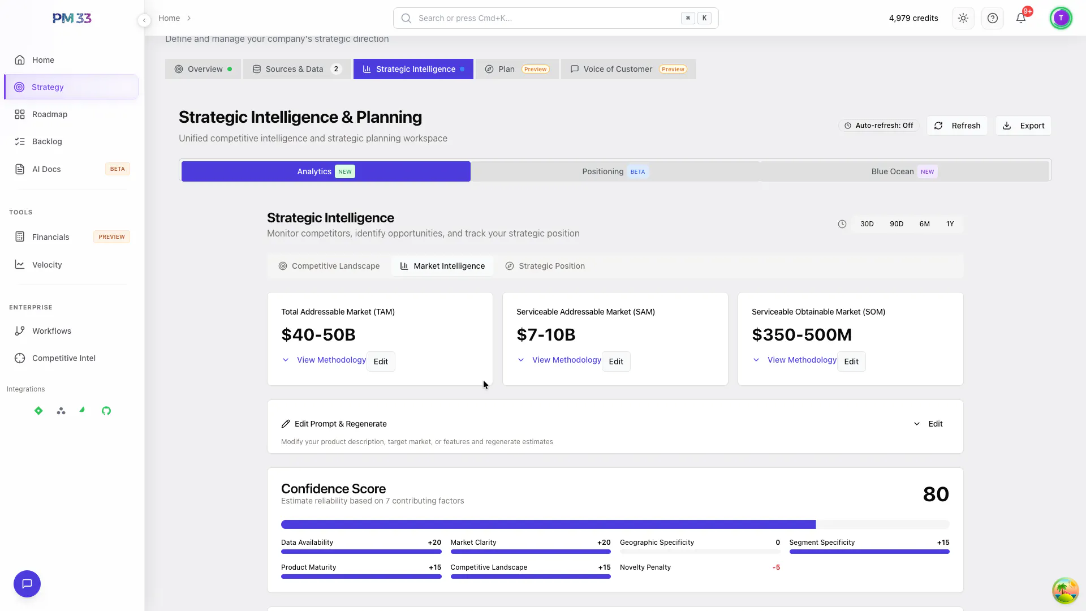The image size is (1086, 611).
Task: Select the Analytics segment
Action: [326, 171]
